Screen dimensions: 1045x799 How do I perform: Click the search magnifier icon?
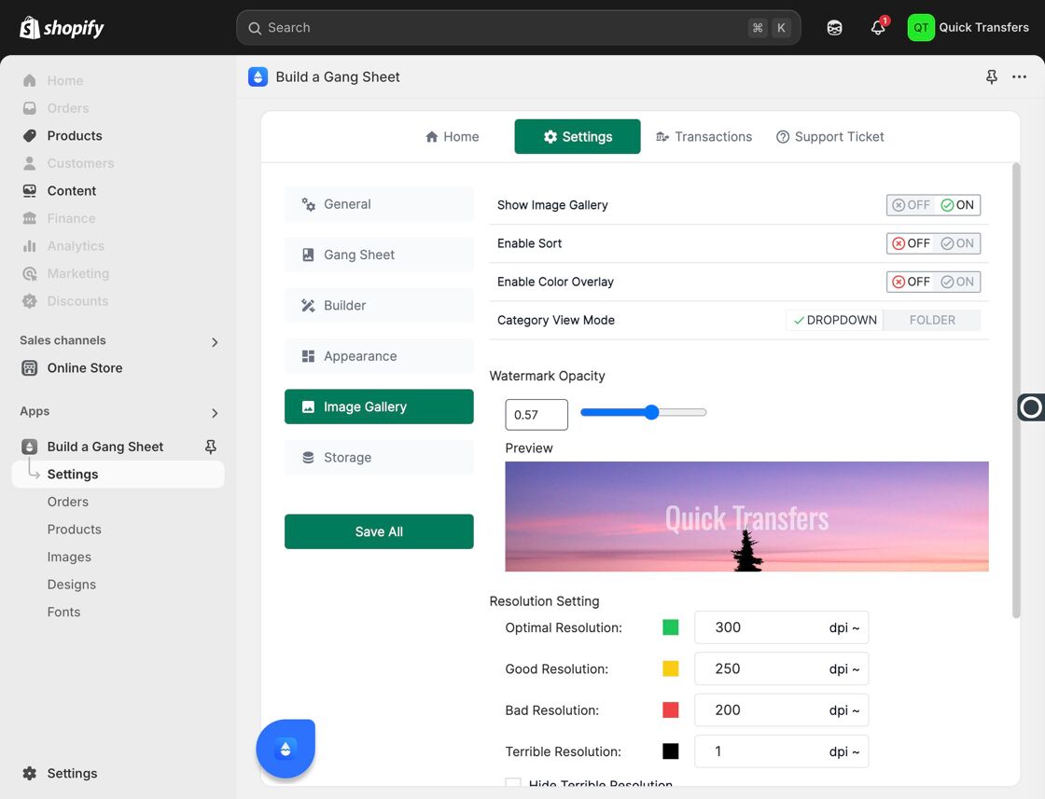click(255, 28)
